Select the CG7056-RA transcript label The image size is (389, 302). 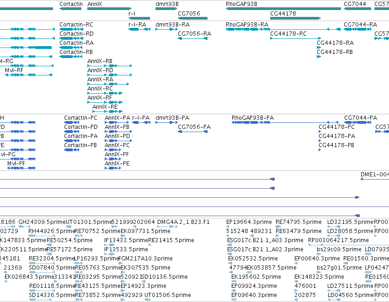point(194,33)
